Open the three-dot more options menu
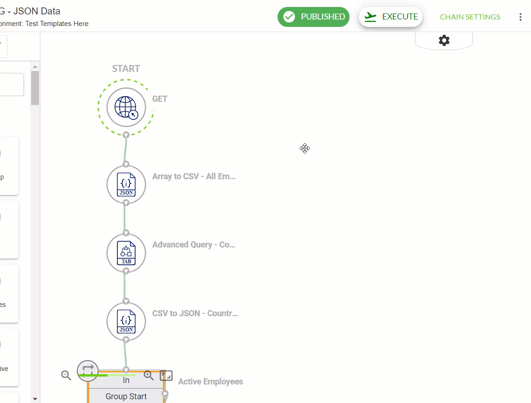 coord(520,17)
